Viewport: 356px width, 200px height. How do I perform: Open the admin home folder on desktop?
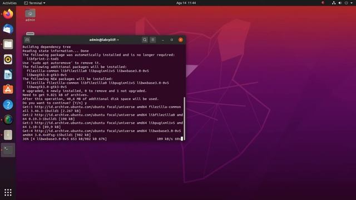[30, 15]
